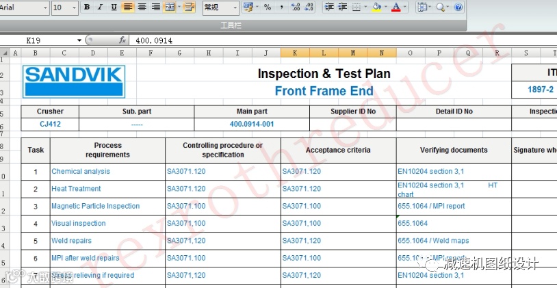Viewport: 557px width, 288px height.
Task: Select '655.1064 / Weld maps' cell
Action: [454, 241]
